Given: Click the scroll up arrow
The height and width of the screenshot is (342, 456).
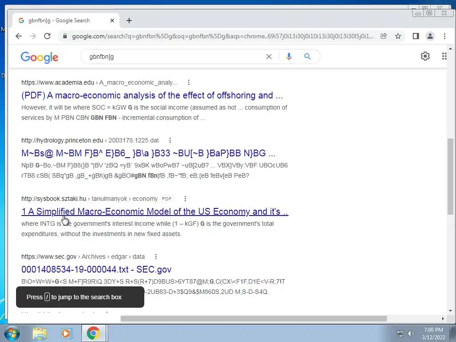Looking at the screenshot, I should coord(450,49).
